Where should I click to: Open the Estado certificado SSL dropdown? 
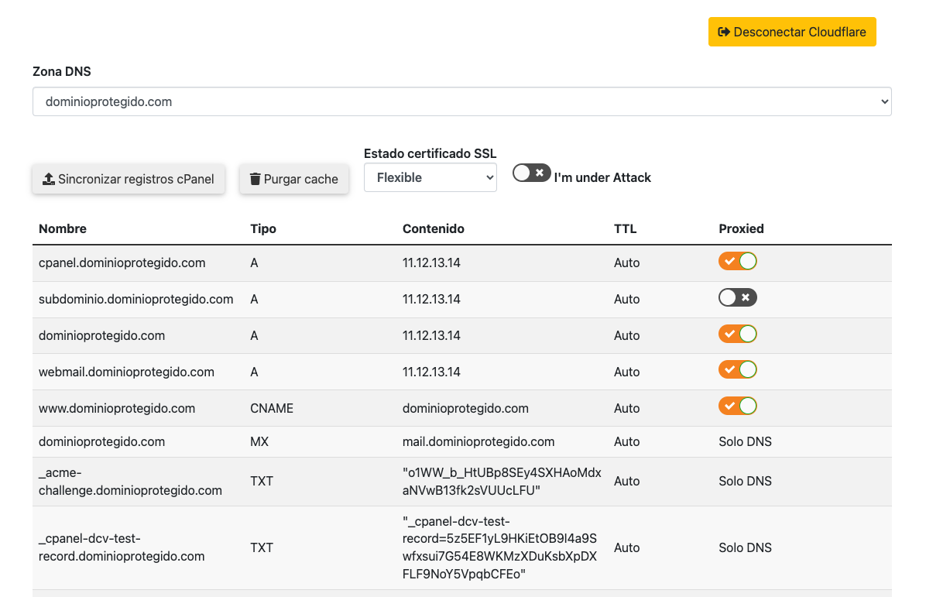pyautogui.click(x=430, y=177)
